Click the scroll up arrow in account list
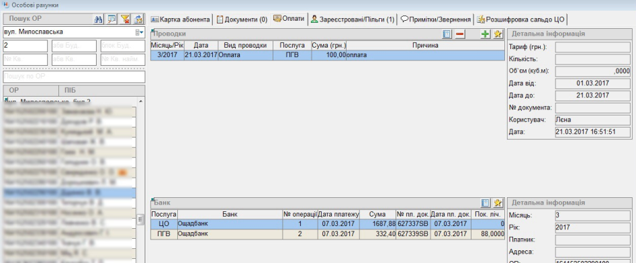This screenshot has height=263, width=636. [141, 101]
